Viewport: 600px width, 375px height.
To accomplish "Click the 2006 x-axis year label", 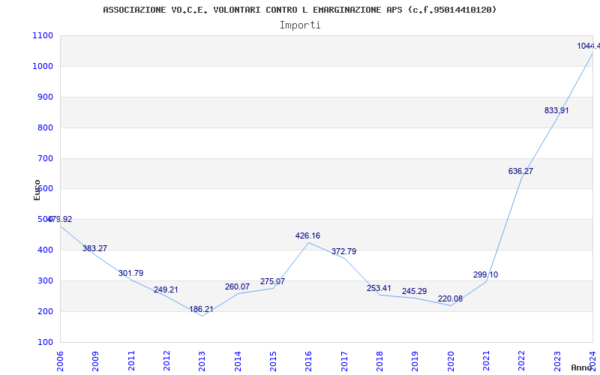I will pos(60,360).
